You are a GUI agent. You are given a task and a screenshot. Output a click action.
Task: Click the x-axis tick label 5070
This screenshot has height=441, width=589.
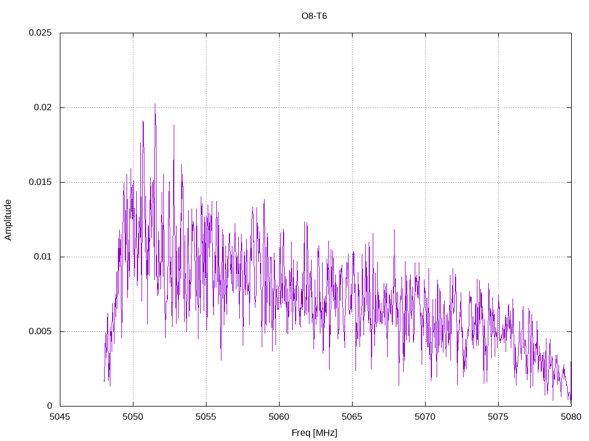(425, 417)
